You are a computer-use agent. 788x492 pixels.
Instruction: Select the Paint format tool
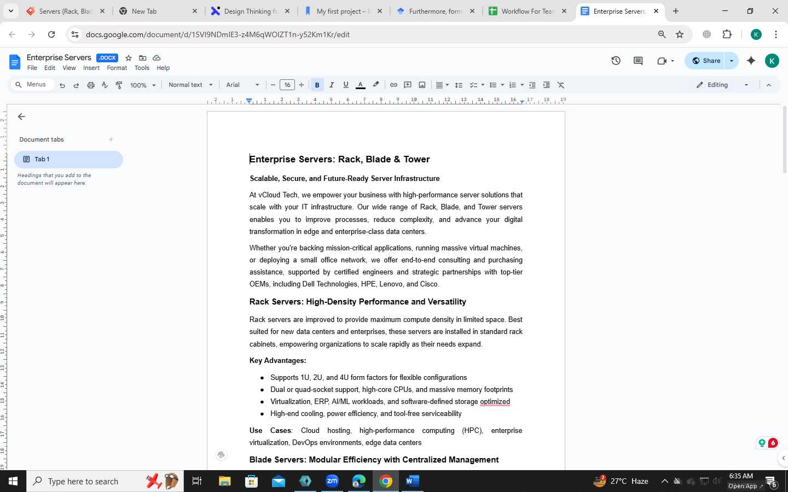coord(119,85)
